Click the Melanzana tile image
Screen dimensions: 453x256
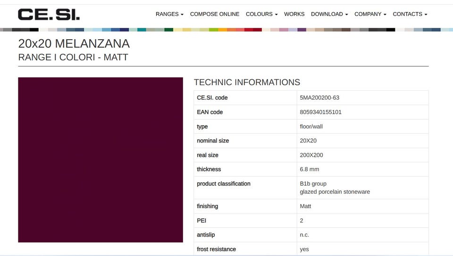point(101,160)
